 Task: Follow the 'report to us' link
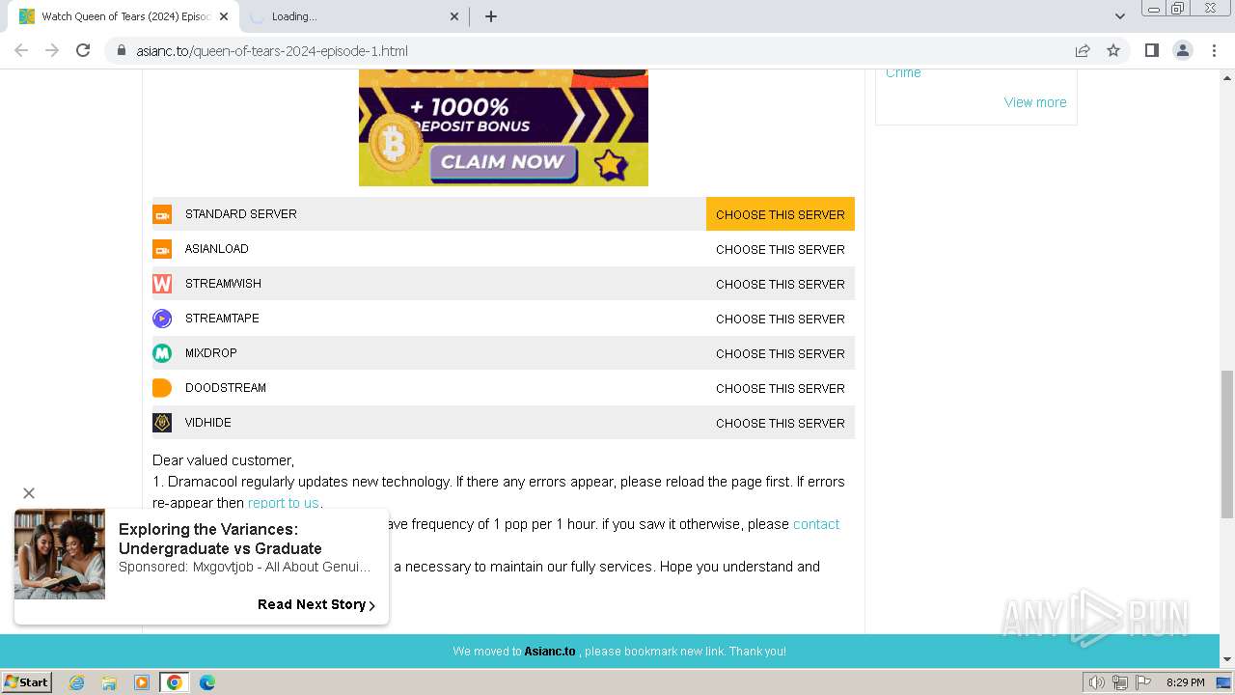(x=283, y=503)
